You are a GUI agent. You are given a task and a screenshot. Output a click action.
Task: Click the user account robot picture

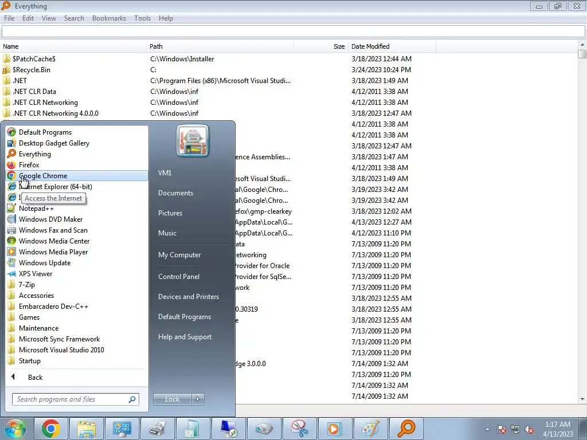pyautogui.click(x=193, y=140)
